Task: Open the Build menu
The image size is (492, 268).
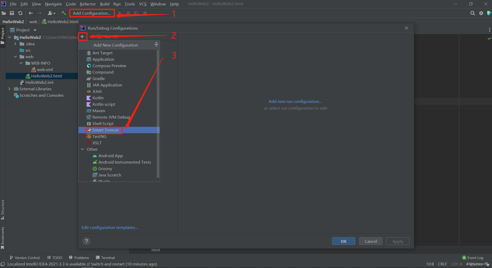Action: coord(105,4)
